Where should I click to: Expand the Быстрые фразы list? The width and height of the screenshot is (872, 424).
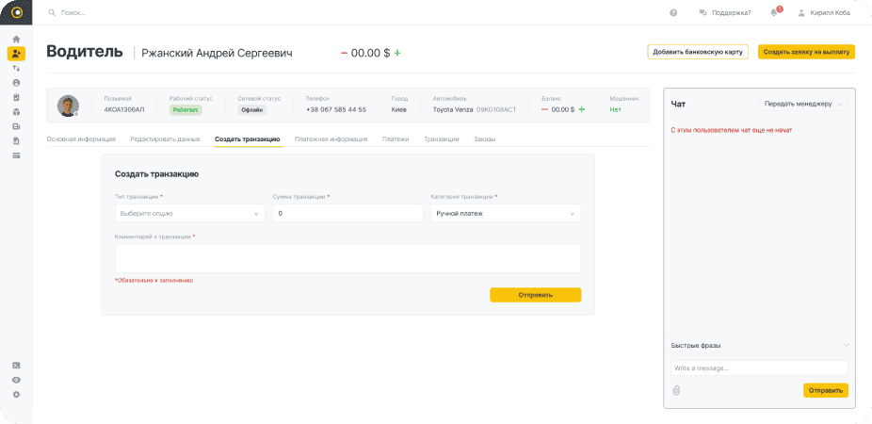[x=759, y=346]
